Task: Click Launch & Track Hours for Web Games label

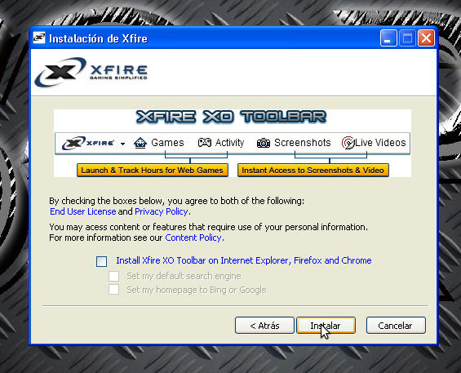Action: tap(153, 171)
